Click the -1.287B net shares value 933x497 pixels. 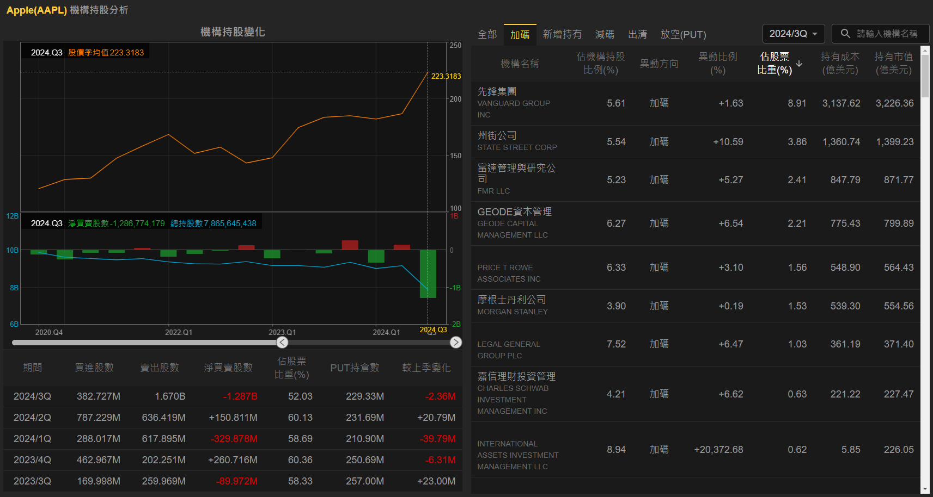tap(240, 396)
